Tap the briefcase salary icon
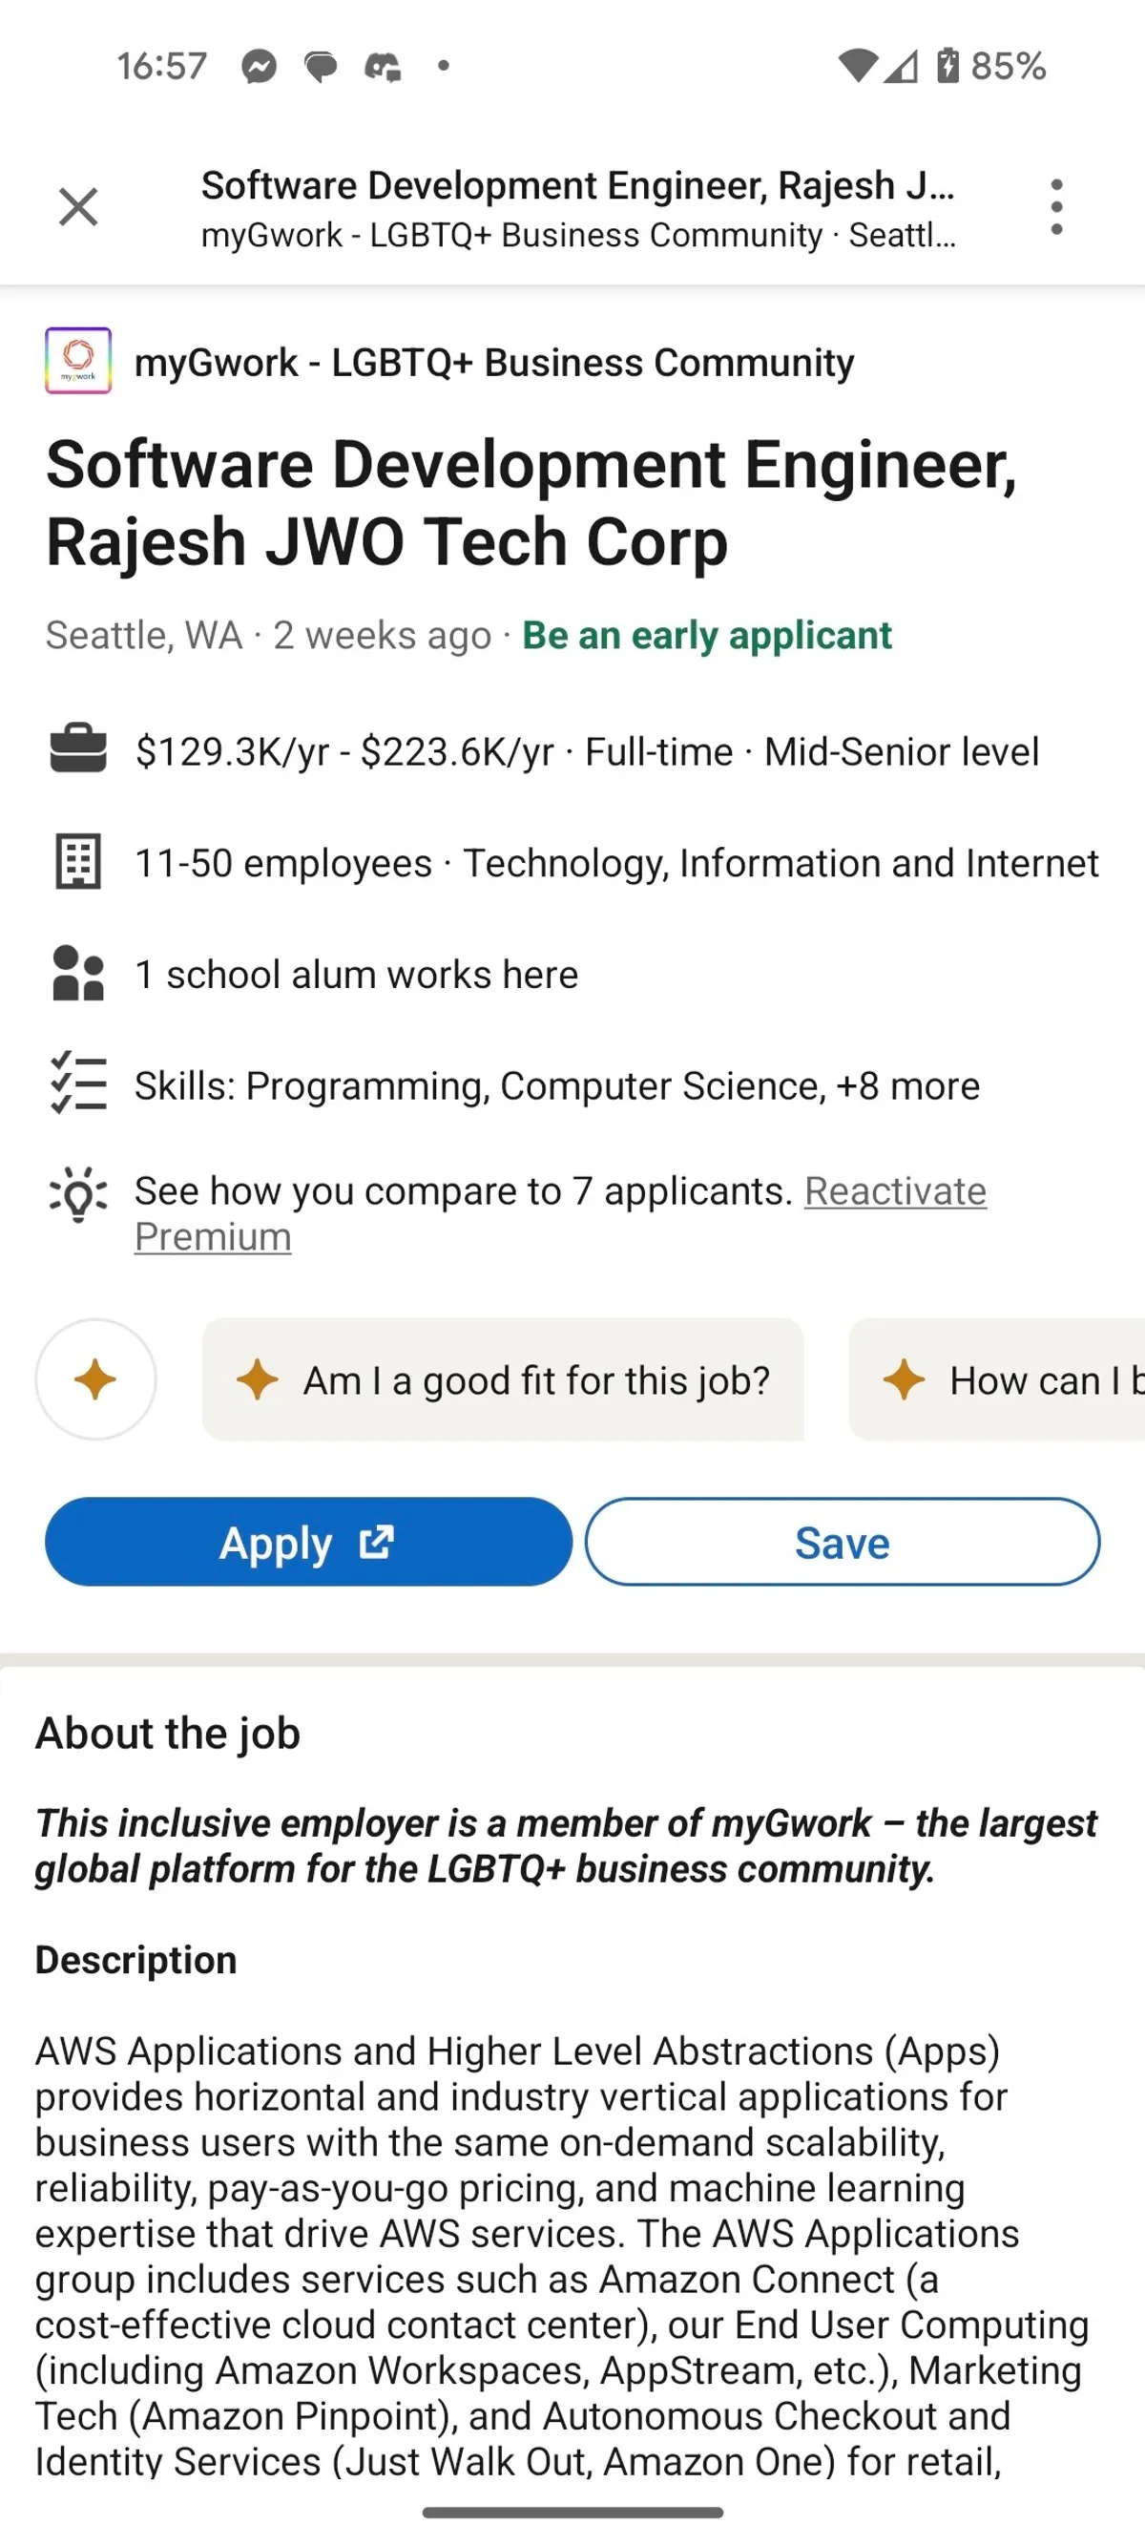The height and width of the screenshot is (2546, 1145). 78,749
